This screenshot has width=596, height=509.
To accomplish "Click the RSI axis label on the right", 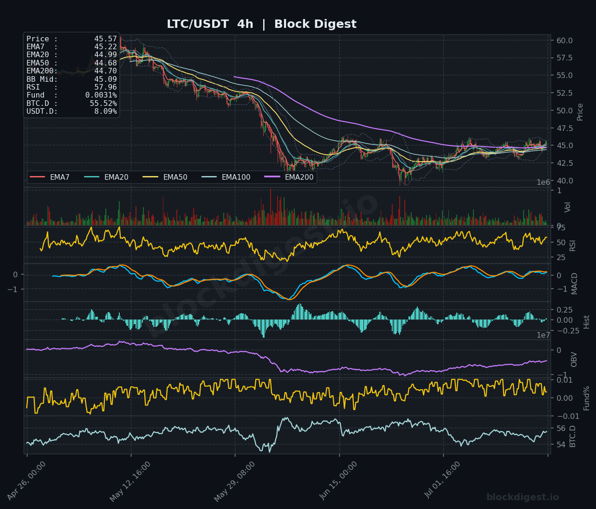I will pos(572,245).
